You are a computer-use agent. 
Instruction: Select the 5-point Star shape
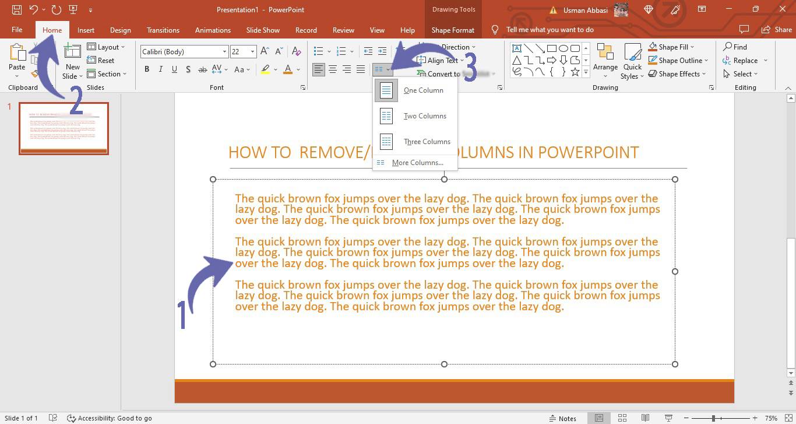(575, 72)
